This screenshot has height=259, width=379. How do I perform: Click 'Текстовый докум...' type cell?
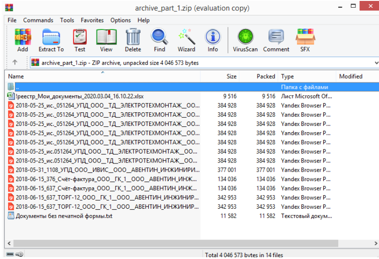click(306, 216)
